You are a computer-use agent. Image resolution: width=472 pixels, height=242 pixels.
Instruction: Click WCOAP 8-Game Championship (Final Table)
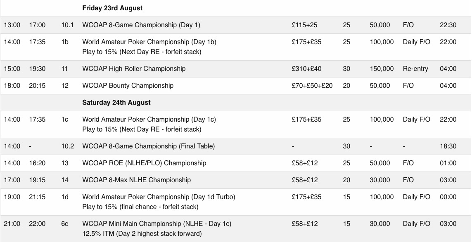(x=149, y=146)
